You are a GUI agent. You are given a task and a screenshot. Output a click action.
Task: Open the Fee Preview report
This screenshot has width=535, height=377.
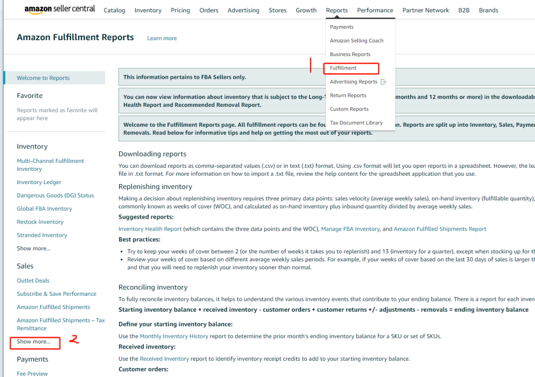(32, 374)
